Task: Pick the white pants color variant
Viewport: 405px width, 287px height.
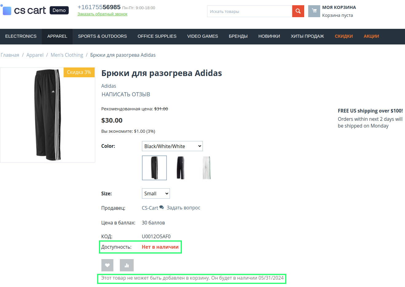Action: [x=206, y=168]
